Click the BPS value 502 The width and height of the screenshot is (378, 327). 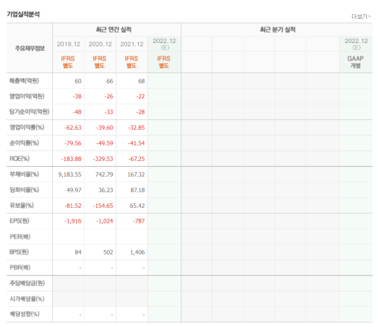108,252
